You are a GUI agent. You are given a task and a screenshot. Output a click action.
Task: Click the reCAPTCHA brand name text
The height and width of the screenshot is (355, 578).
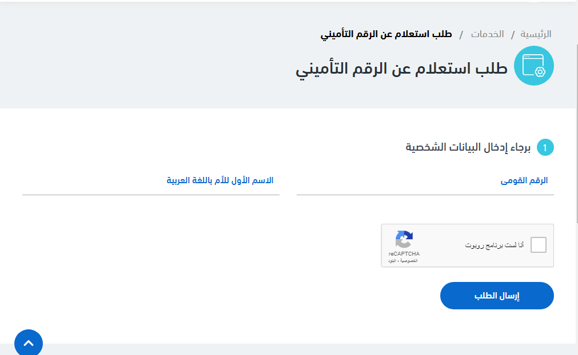404,253
